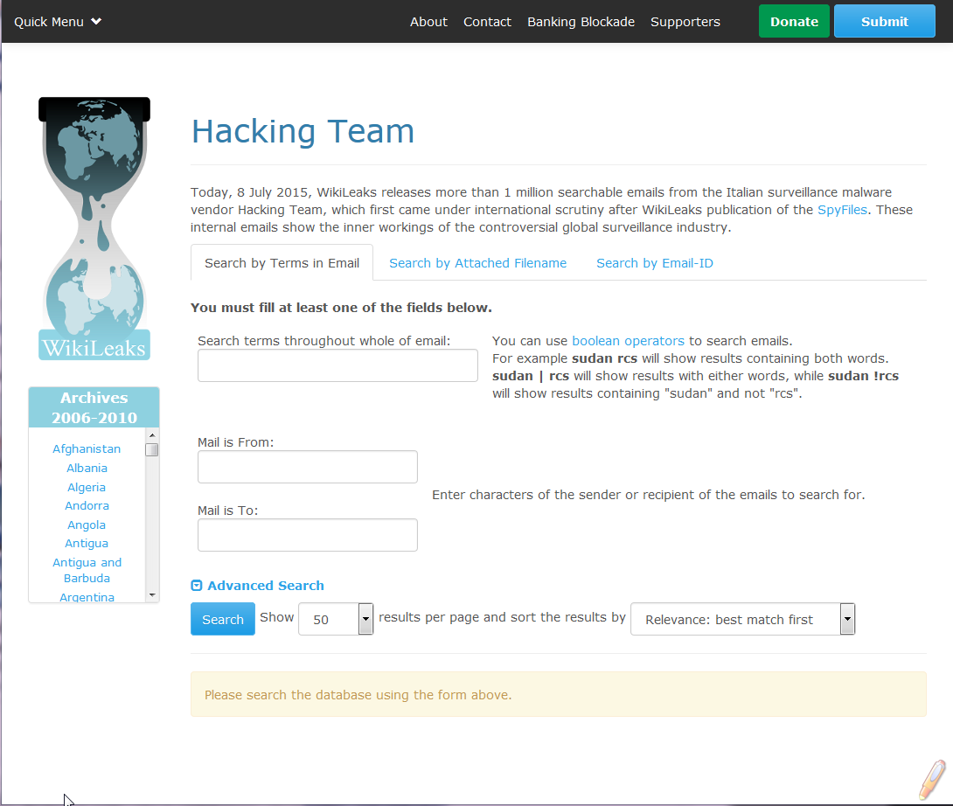The height and width of the screenshot is (806, 953).
Task: Open Antigua in the archives list
Action: pos(87,544)
